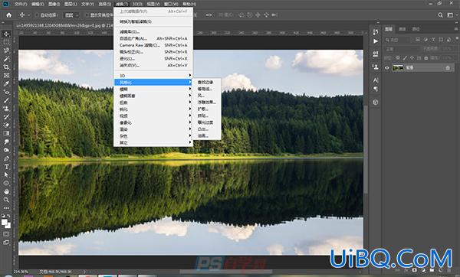Select the Gradient tool
Image resolution: width=460 pixels, height=277 pixels.
(6, 133)
